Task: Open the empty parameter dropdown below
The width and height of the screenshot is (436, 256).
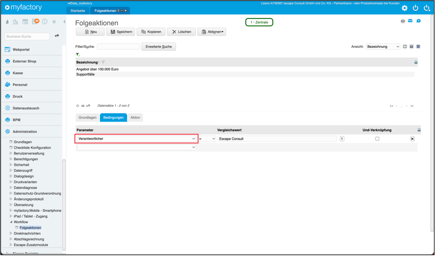Action: coord(136,147)
